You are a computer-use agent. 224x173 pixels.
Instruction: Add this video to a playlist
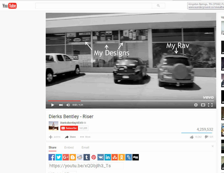(x=55, y=137)
